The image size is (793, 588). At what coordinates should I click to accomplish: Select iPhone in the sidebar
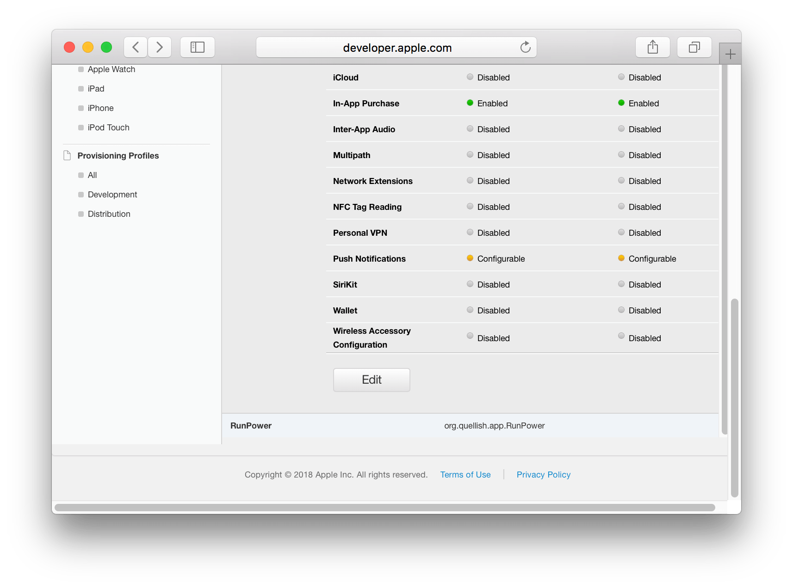point(101,108)
